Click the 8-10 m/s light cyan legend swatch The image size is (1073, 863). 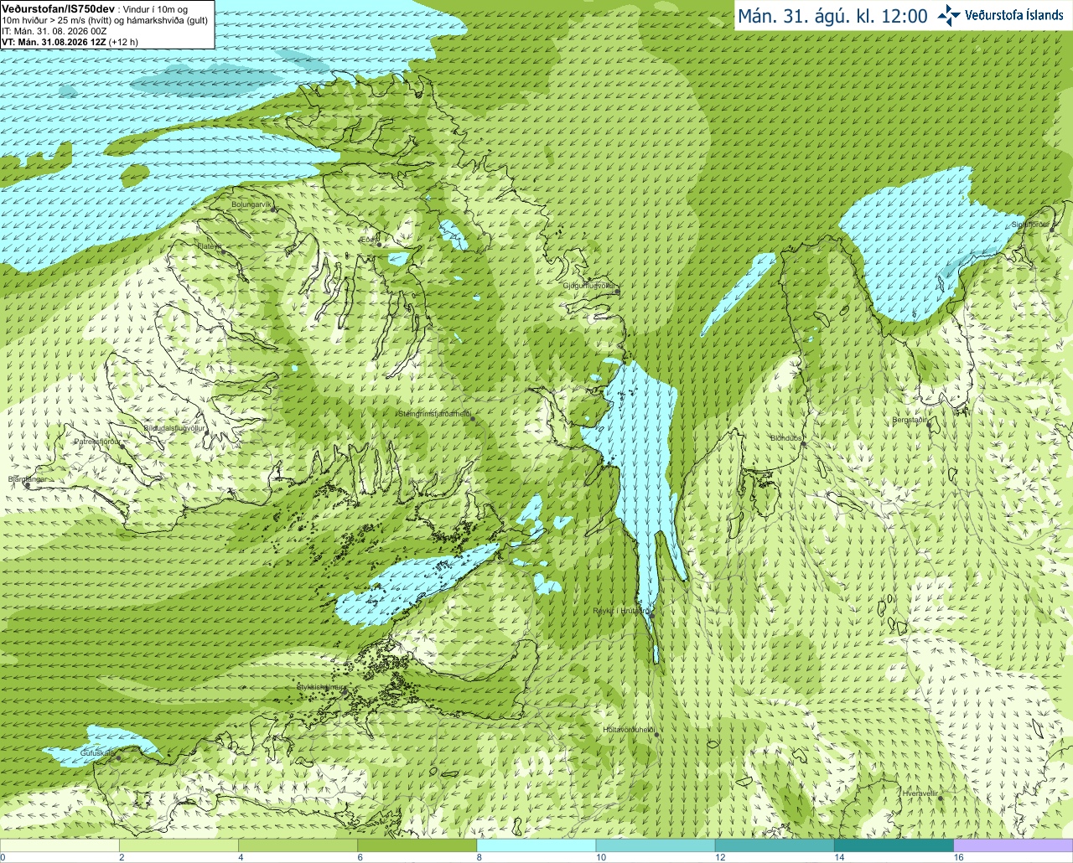click(x=536, y=845)
